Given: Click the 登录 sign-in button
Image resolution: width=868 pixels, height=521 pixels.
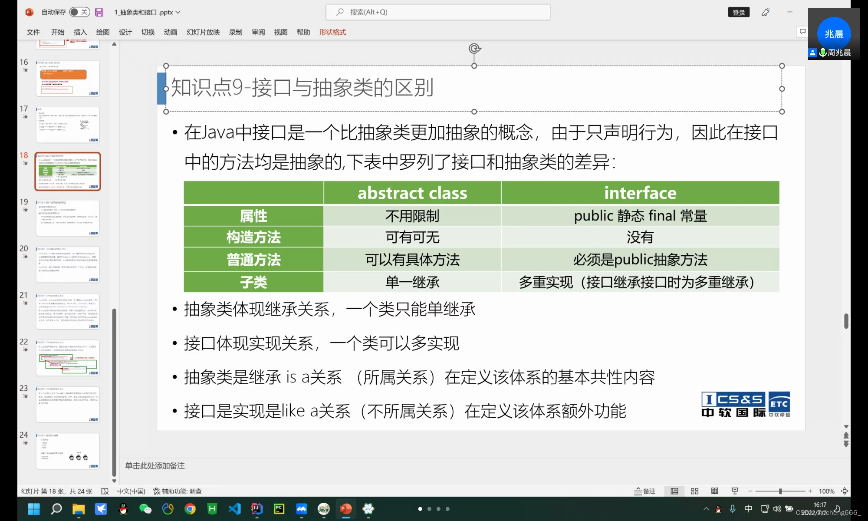Looking at the screenshot, I should pyautogui.click(x=739, y=12).
